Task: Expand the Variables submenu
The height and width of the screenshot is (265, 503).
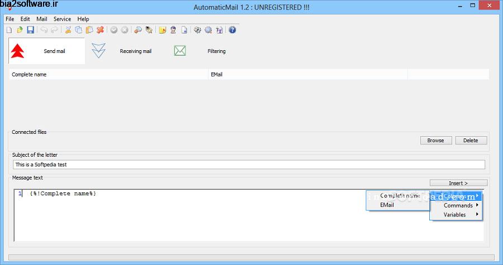Action: [455, 214]
